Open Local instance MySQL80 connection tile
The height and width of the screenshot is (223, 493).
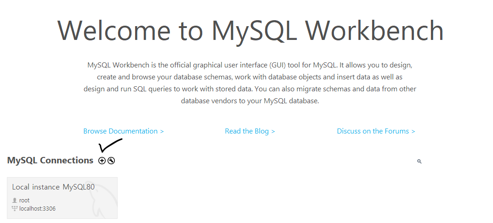(x=62, y=198)
